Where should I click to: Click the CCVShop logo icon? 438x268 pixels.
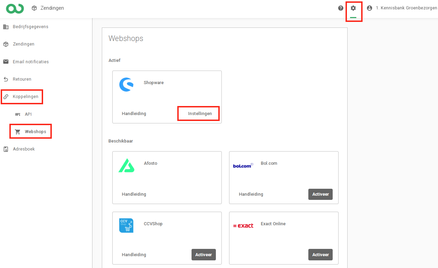coord(126,226)
